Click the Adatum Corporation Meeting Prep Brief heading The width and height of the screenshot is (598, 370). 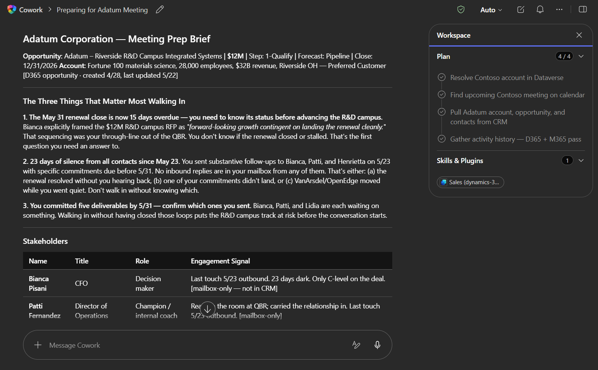[x=117, y=39]
